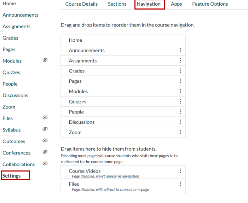Viewport: 248px width, 203px height.
Task: Go to Settings in the course sidebar
Action: pyautogui.click(x=12, y=176)
